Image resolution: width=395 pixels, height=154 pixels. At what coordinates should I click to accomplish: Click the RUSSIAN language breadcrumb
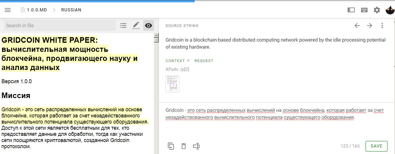pyautogui.click(x=71, y=10)
